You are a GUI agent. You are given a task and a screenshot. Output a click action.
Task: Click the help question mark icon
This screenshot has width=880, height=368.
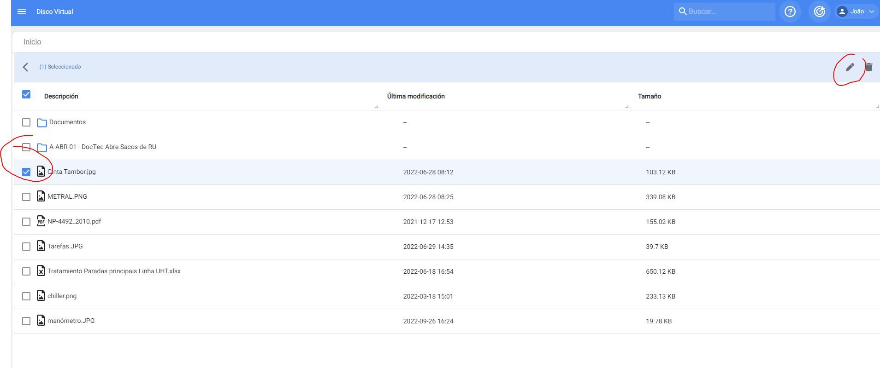tap(790, 11)
